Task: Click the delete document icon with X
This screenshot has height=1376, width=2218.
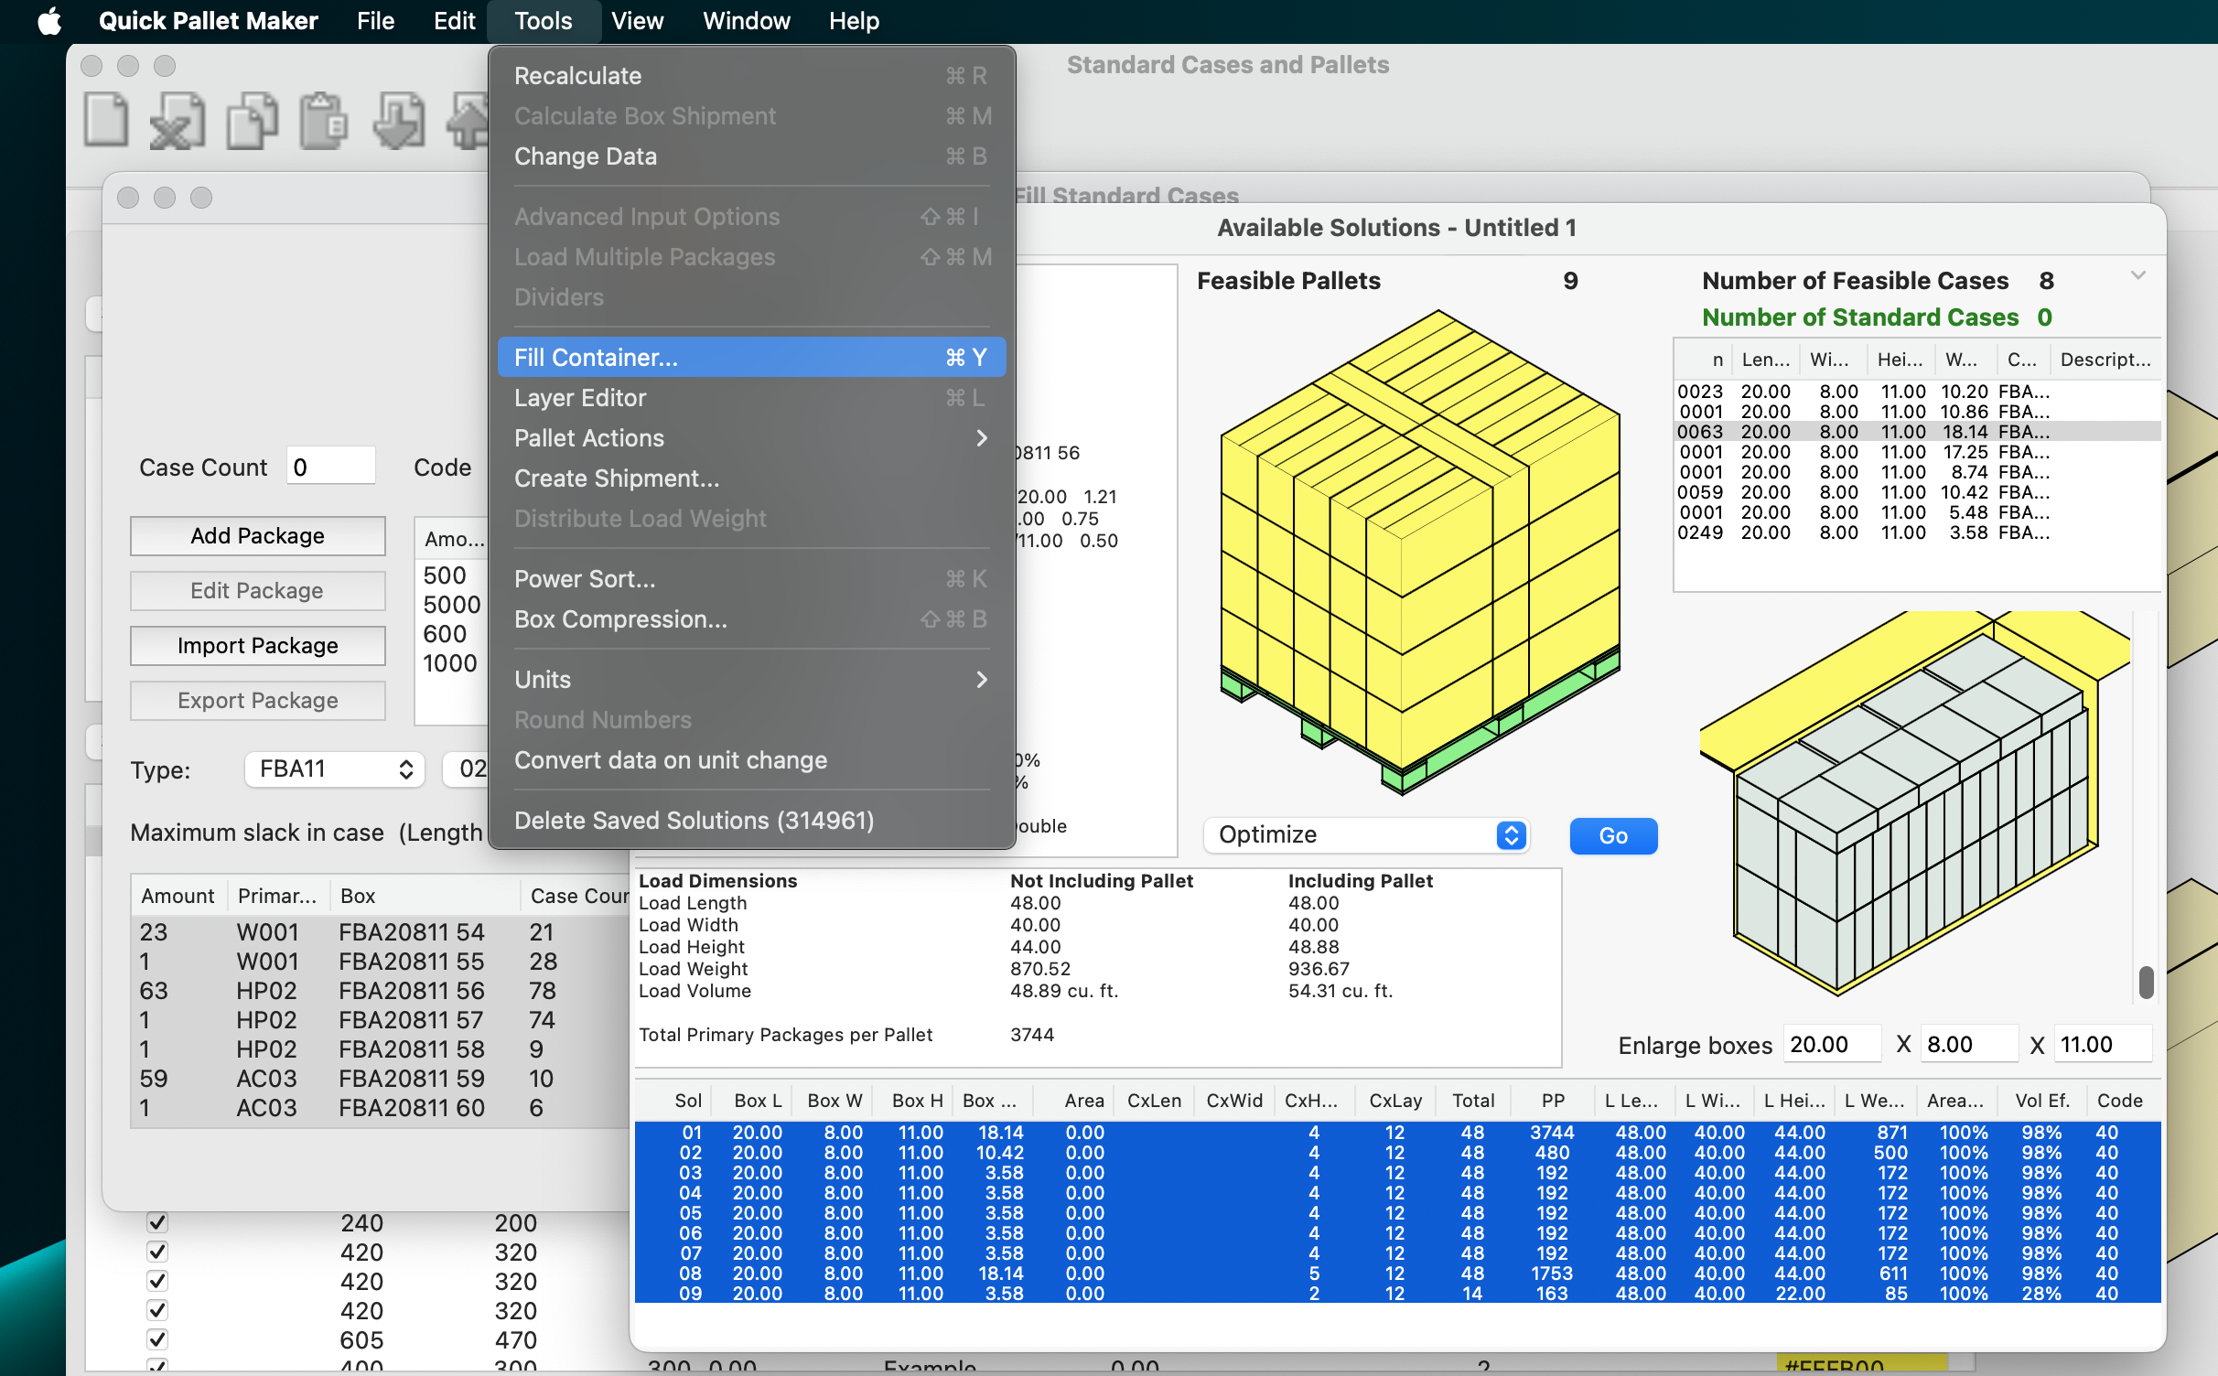Action: tap(178, 120)
